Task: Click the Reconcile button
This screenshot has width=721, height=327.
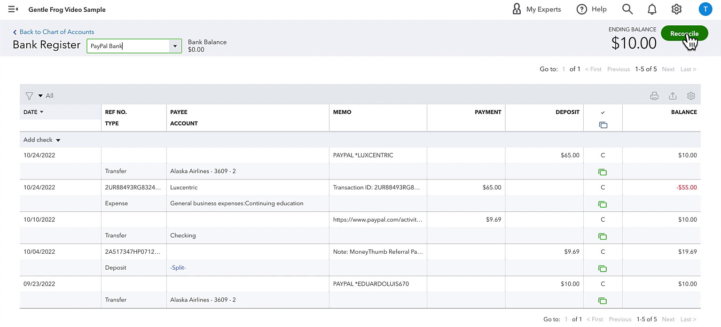Action: tap(684, 34)
